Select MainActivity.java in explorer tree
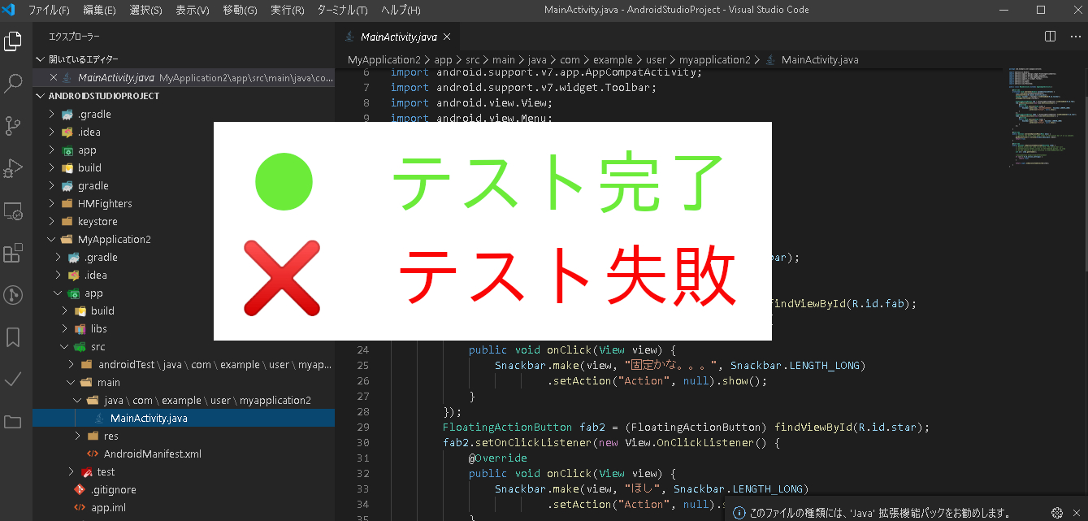This screenshot has width=1088, height=521. [x=184, y=418]
